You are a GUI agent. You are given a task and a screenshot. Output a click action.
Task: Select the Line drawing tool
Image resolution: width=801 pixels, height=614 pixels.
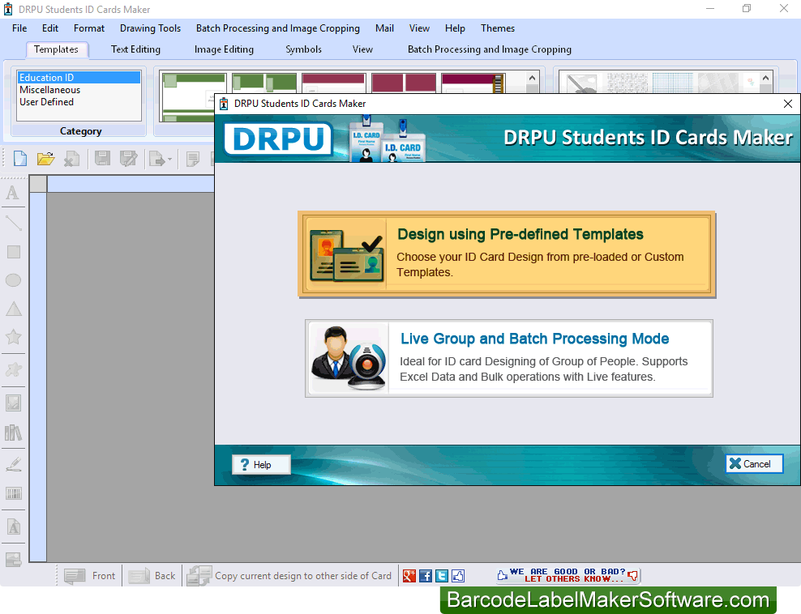click(x=13, y=223)
